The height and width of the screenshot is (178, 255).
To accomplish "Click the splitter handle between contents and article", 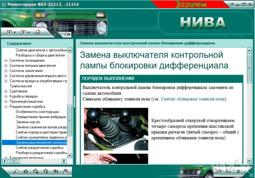I will point(75,102).
